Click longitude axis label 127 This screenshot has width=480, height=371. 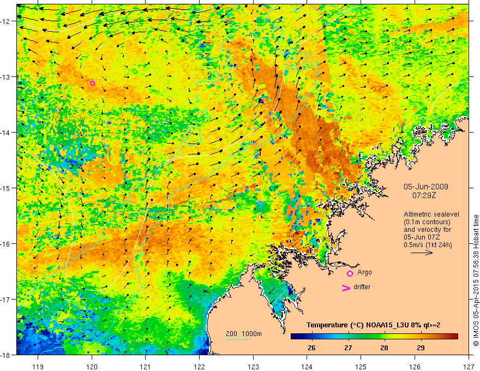pos(469,367)
